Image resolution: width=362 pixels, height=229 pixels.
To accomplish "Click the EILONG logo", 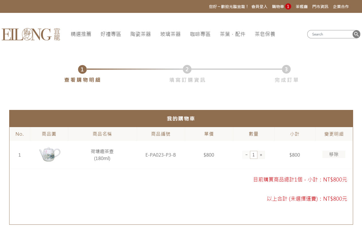I will pyautogui.click(x=31, y=34).
